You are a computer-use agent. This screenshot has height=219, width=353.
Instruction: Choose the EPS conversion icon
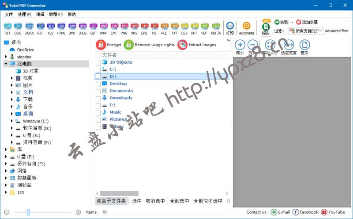[144, 29]
